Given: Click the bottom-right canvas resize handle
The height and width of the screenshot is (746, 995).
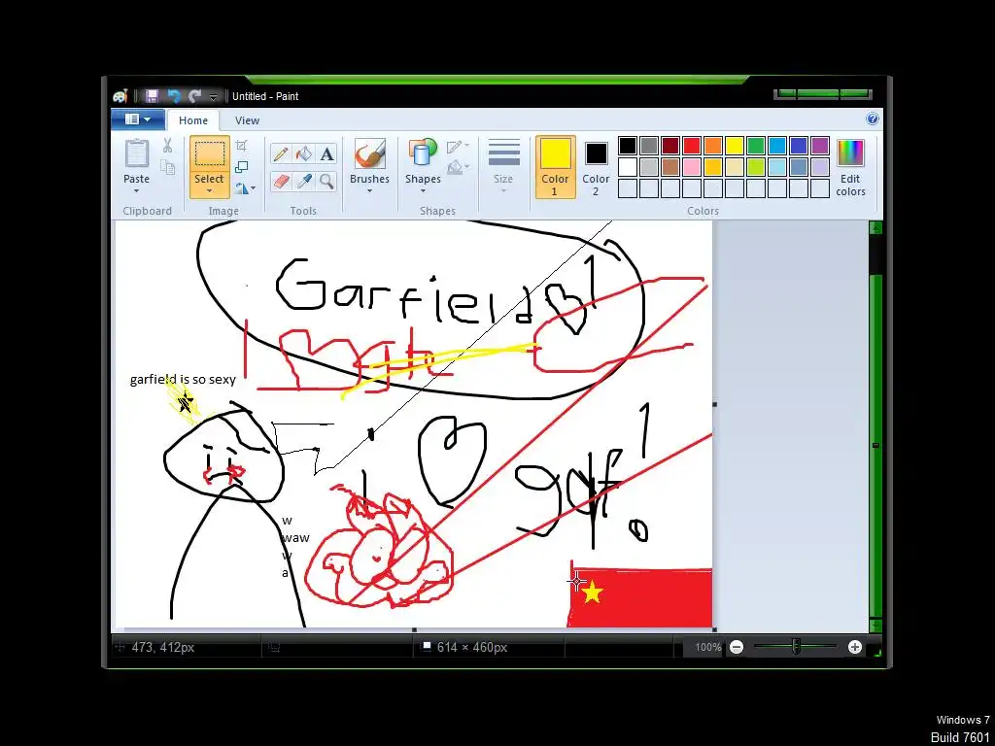Looking at the screenshot, I should 714,629.
